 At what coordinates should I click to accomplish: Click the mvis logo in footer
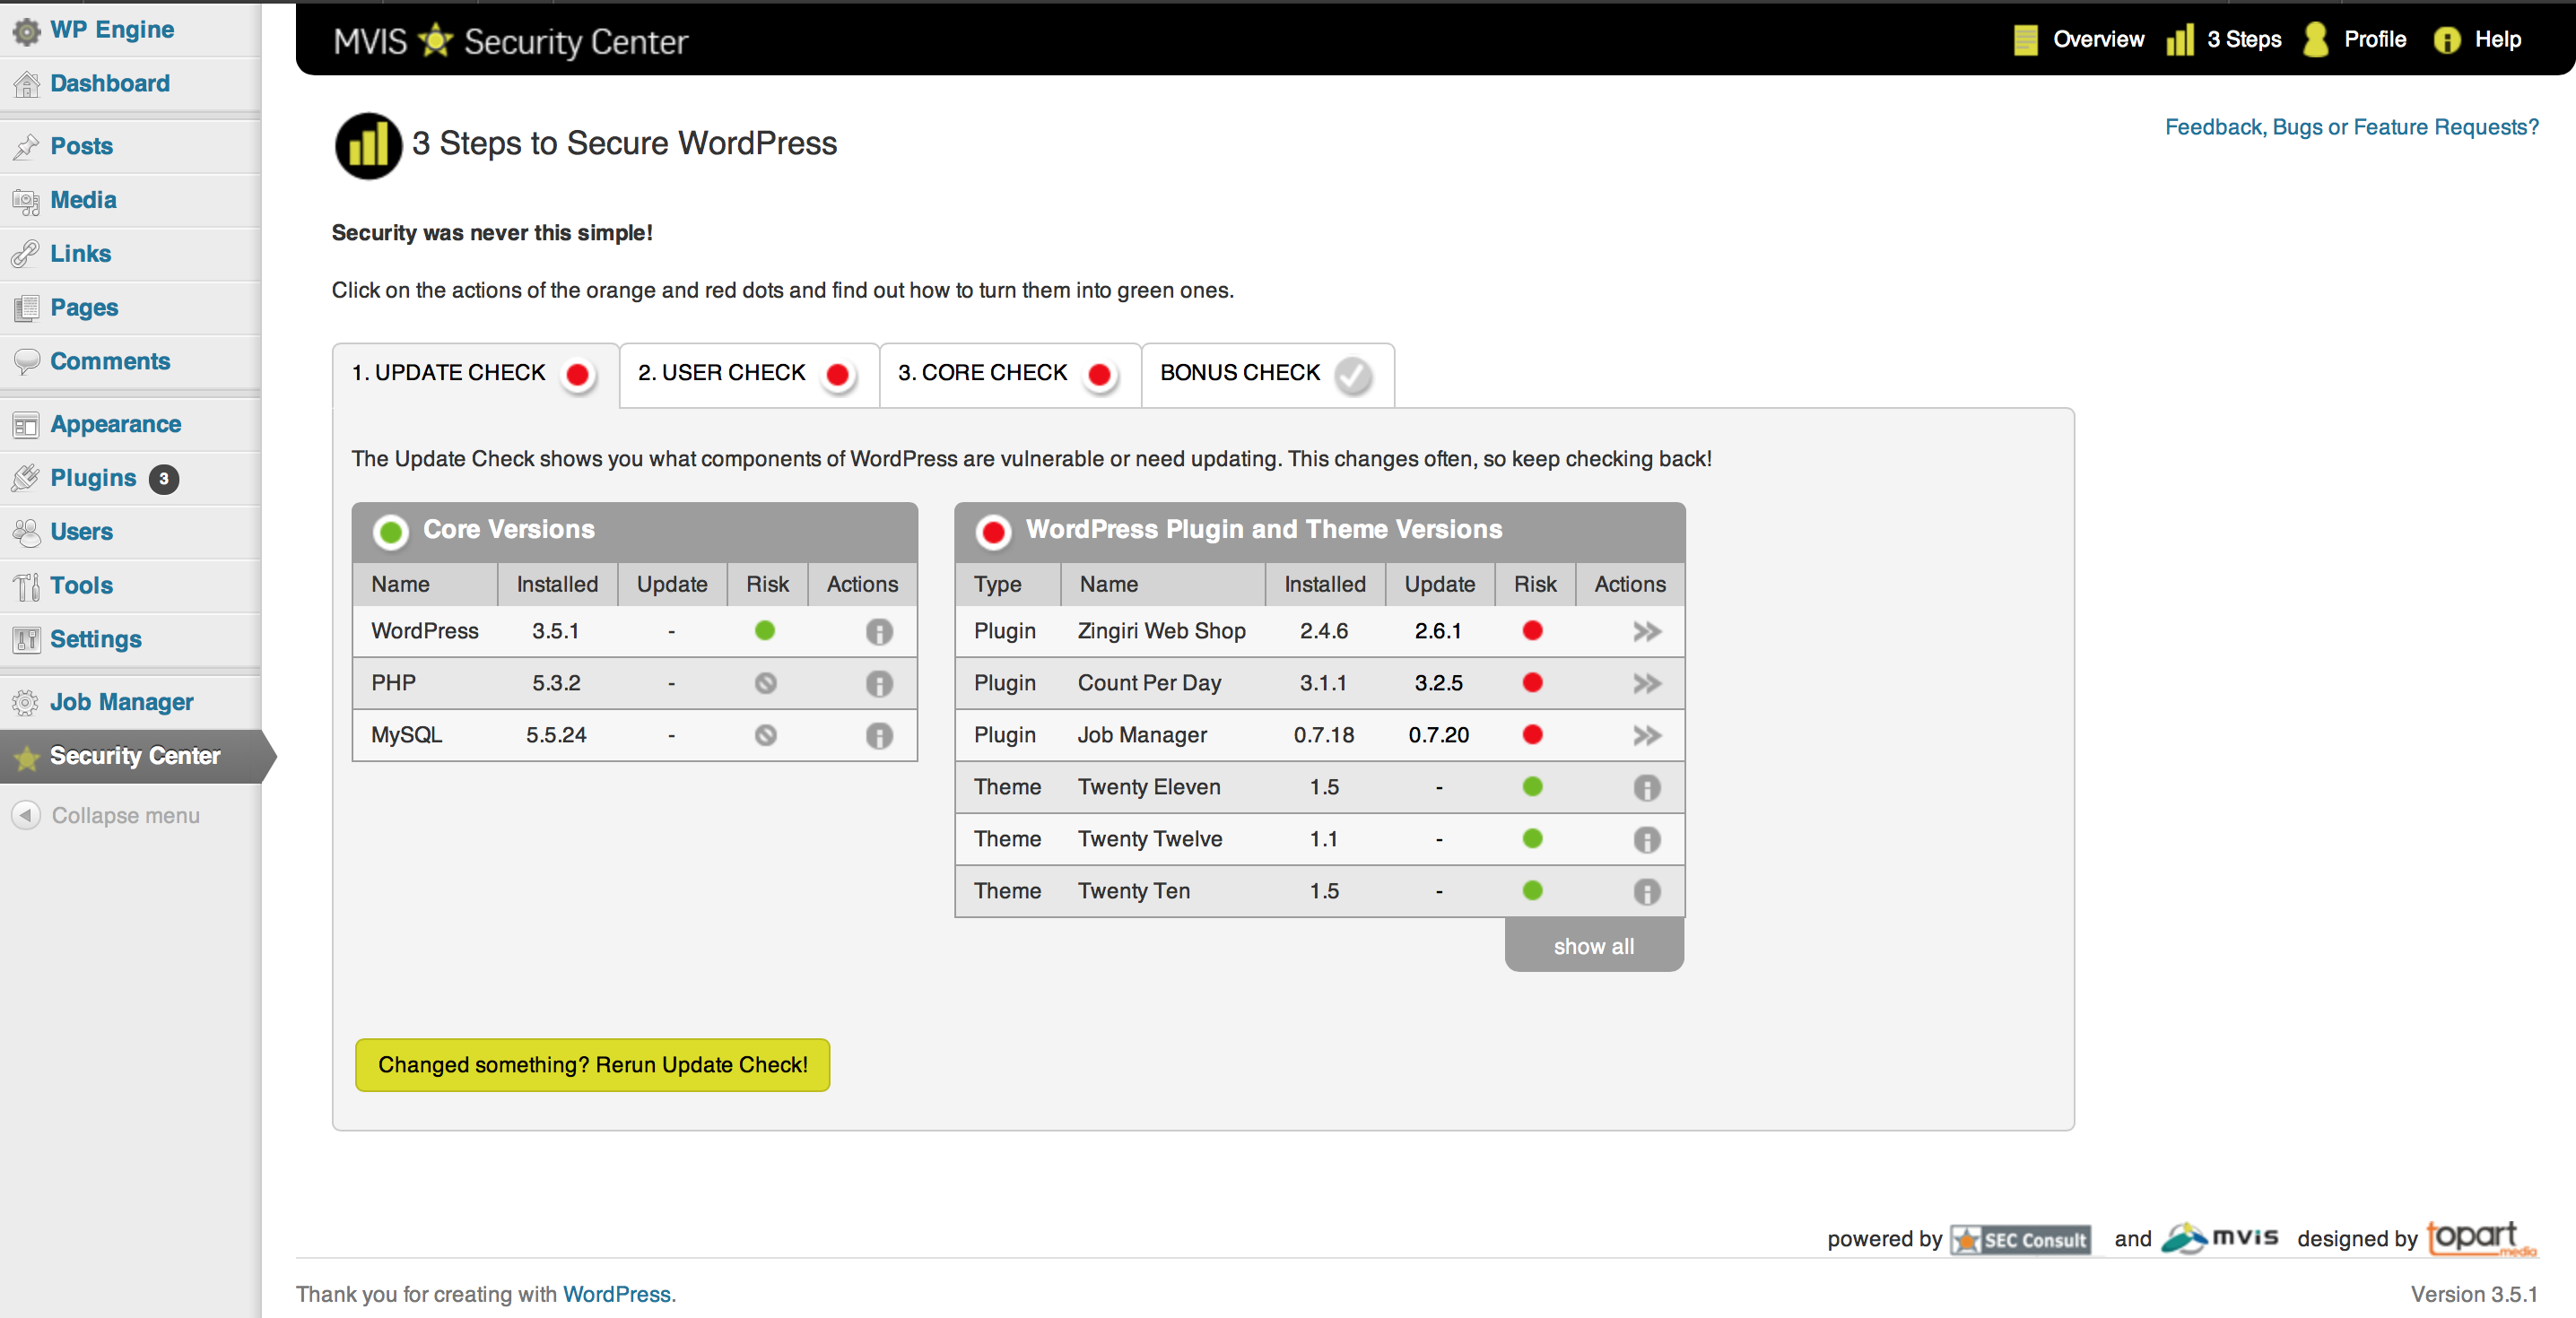point(2219,1238)
